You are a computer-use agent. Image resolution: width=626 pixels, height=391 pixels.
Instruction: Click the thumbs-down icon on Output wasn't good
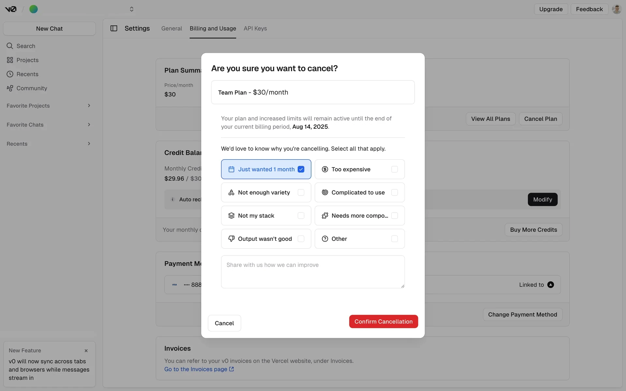(x=231, y=239)
